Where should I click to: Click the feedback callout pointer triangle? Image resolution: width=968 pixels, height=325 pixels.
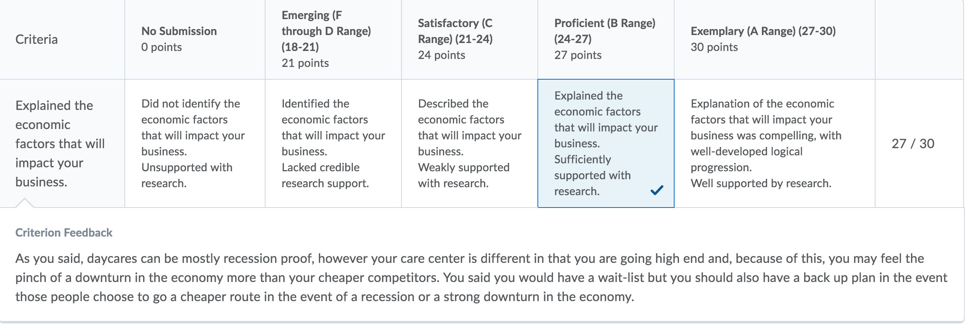[24, 203]
